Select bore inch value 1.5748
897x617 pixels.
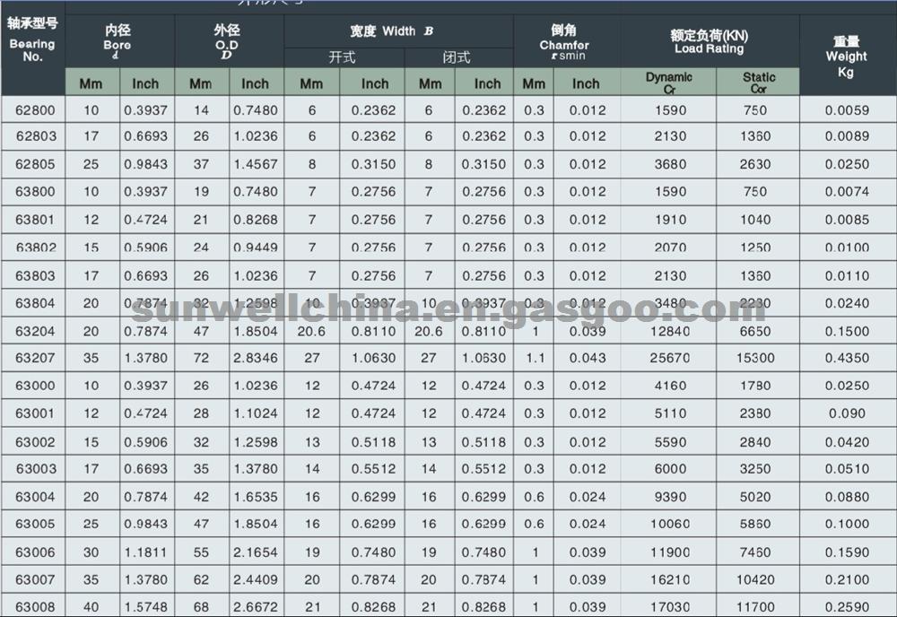[146, 607]
